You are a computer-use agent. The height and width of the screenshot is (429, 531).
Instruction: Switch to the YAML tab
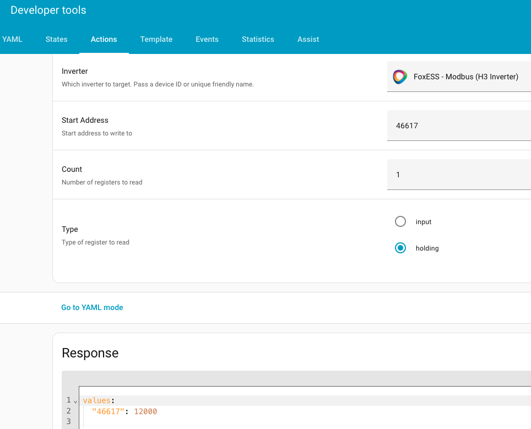(12, 39)
